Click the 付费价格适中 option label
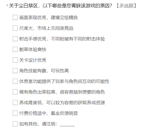The height and width of the screenshot is (133, 143). [x=48, y=113]
